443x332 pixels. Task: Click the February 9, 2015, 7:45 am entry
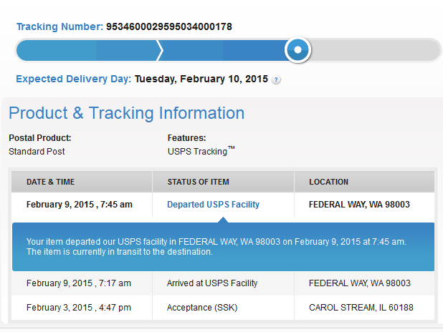[79, 205]
